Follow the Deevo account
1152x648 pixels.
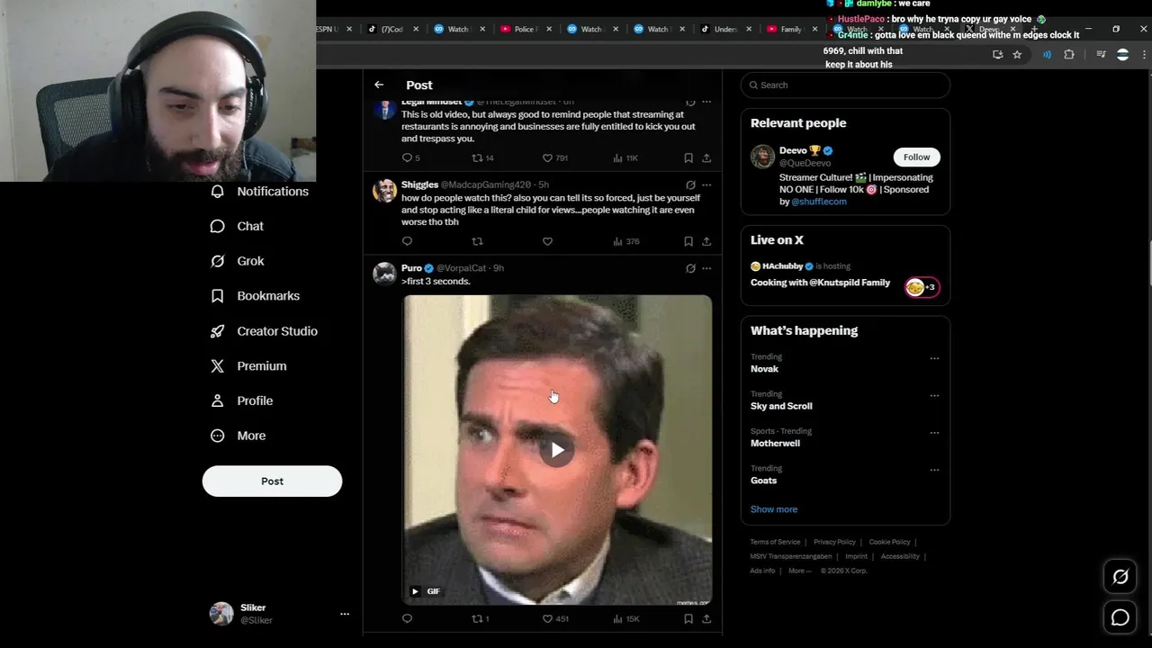click(x=916, y=157)
